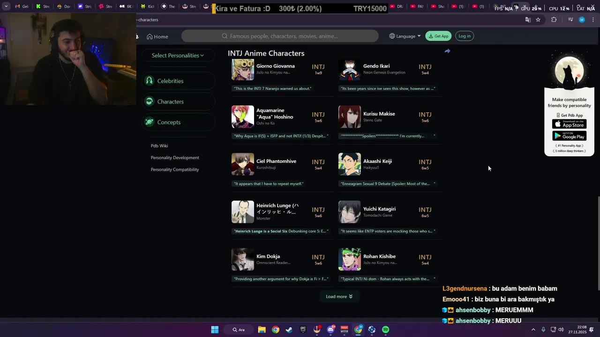Open comment "It appears that I have to repeat"
The image size is (600, 337).
pyautogui.click(x=269, y=183)
